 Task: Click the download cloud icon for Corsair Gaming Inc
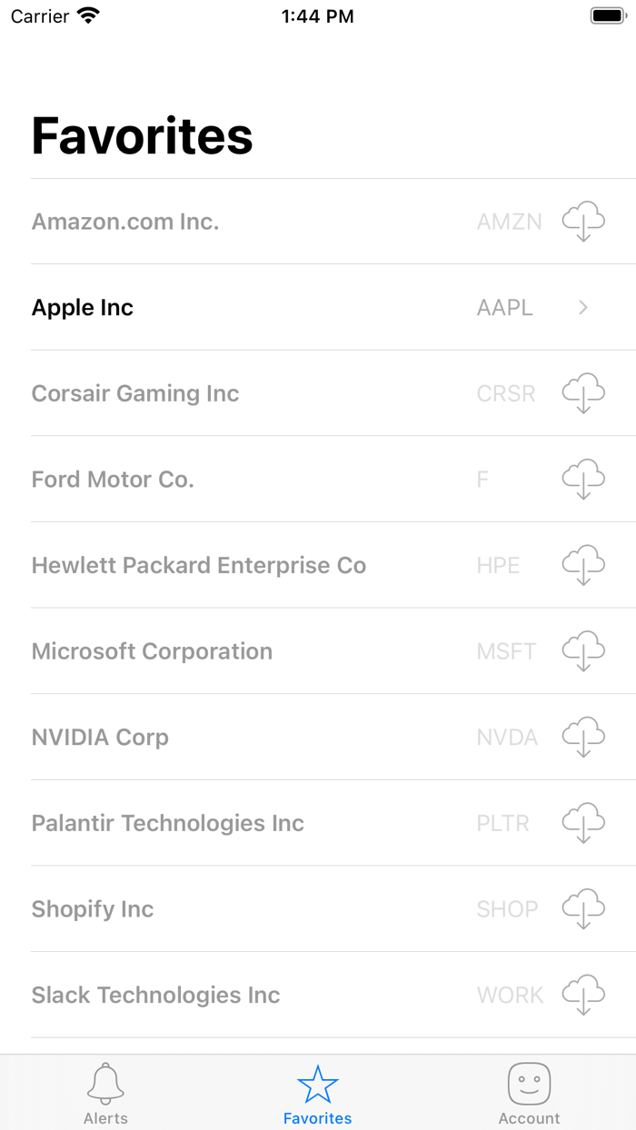pos(582,392)
